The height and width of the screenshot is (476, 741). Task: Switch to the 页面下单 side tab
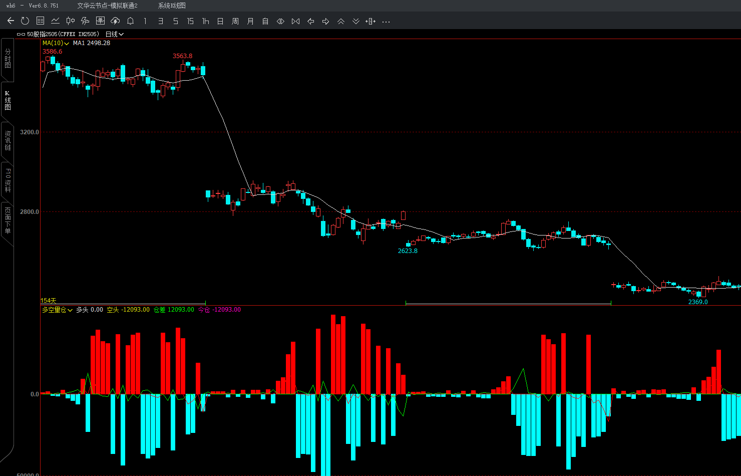point(8,221)
